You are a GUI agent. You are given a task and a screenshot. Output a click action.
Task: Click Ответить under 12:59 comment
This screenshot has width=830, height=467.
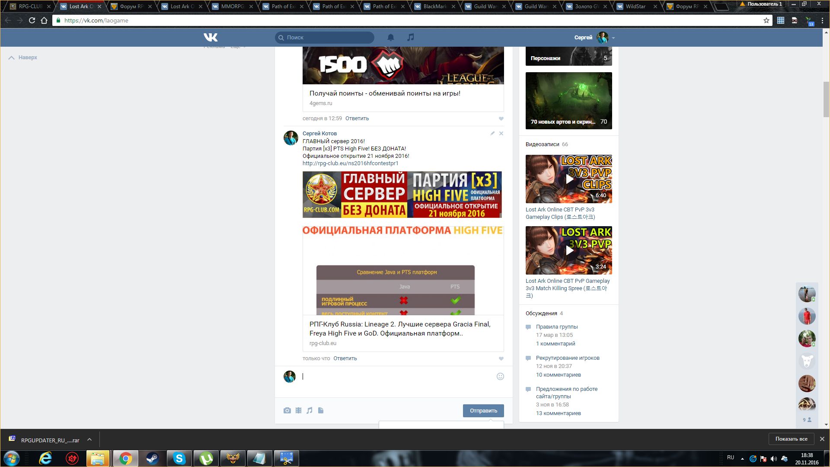tap(357, 118)
